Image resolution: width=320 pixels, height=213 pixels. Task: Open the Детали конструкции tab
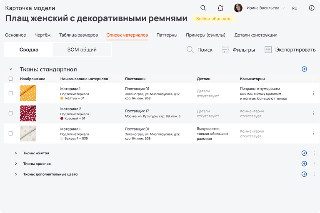[x=255, y=35]
